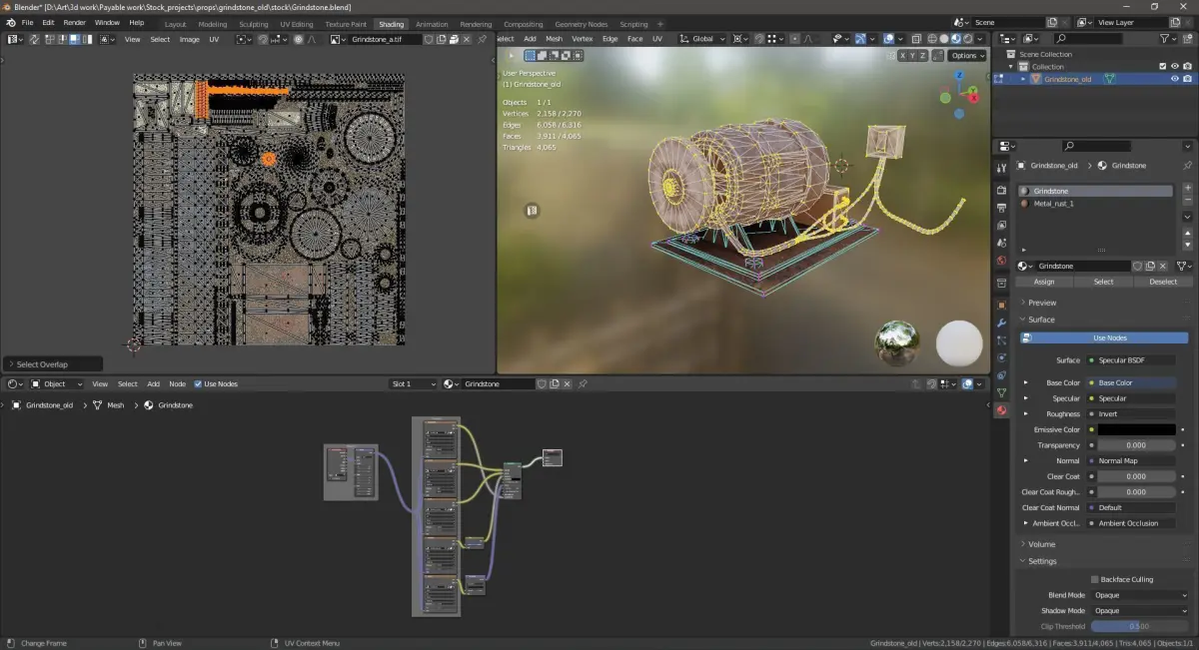
Task: Open the Modifier properties wrench tab
Action: pyautogui.click(x=1001, y=323)
